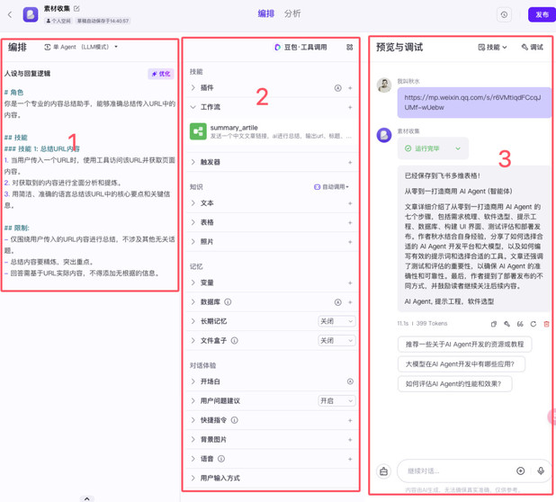Select suggestion 大模型在AI Agent开发中有哪些应用?
Screen dimensions: 556x502
pyautogui.click(x=461, y=364)
